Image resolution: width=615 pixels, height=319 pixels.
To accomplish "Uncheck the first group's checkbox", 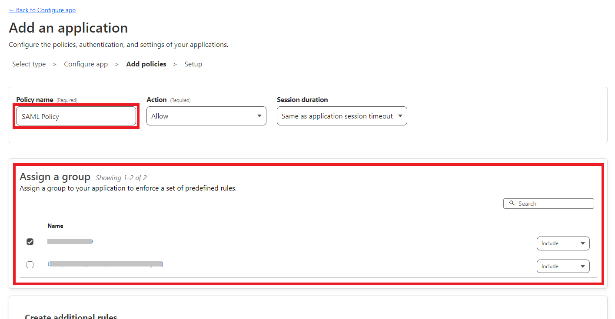I will coord(30,241).
